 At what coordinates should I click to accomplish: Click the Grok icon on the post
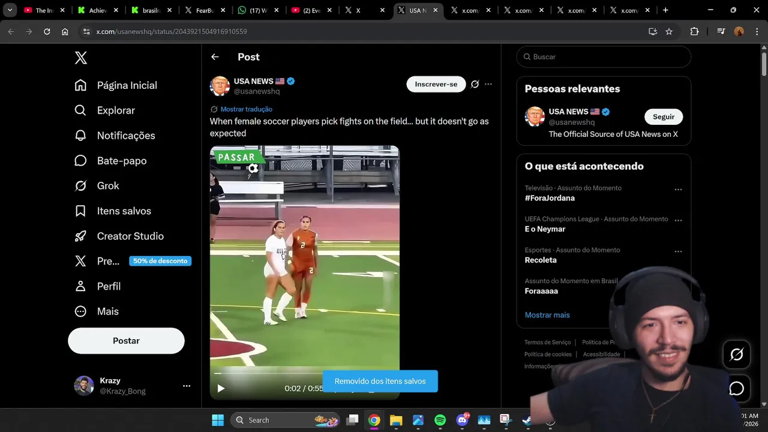(475, 85)
